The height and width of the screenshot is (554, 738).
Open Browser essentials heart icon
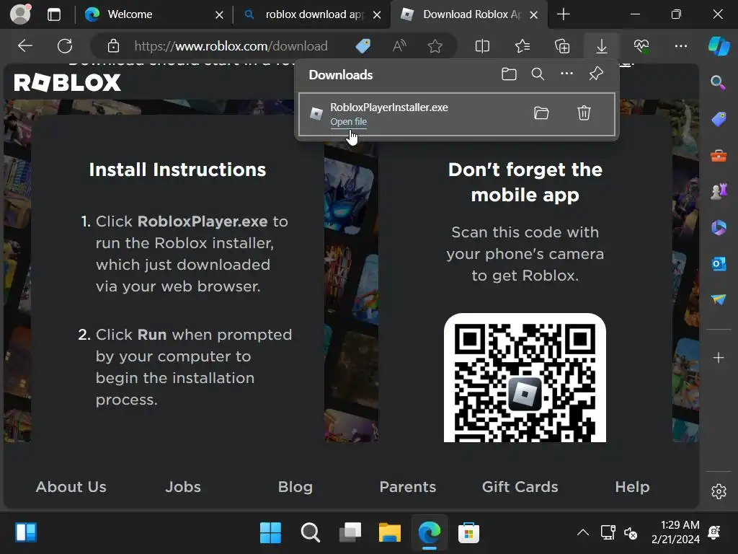click(x=641, y=46)
